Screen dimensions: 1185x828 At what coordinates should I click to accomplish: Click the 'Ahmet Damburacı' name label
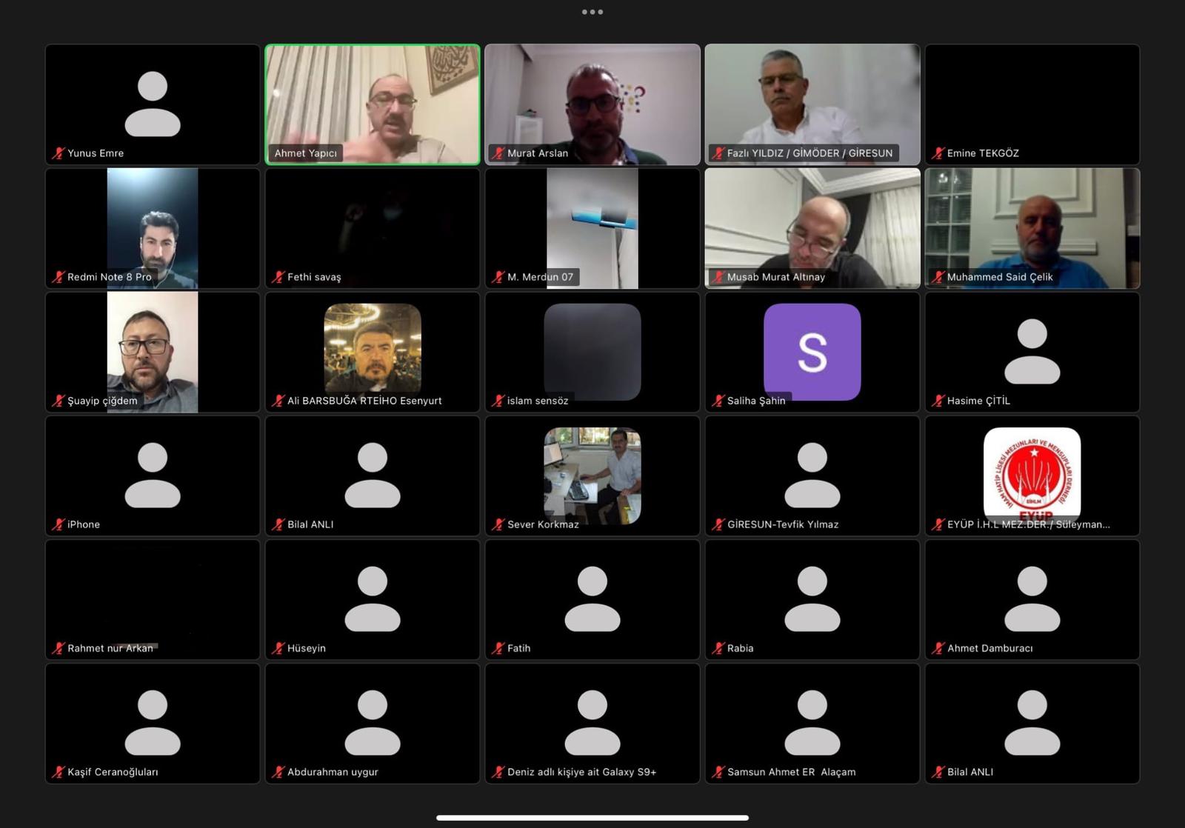[989, 648]
